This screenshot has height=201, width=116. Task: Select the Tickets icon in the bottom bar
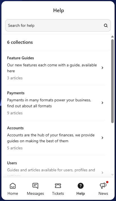(58, 186)
